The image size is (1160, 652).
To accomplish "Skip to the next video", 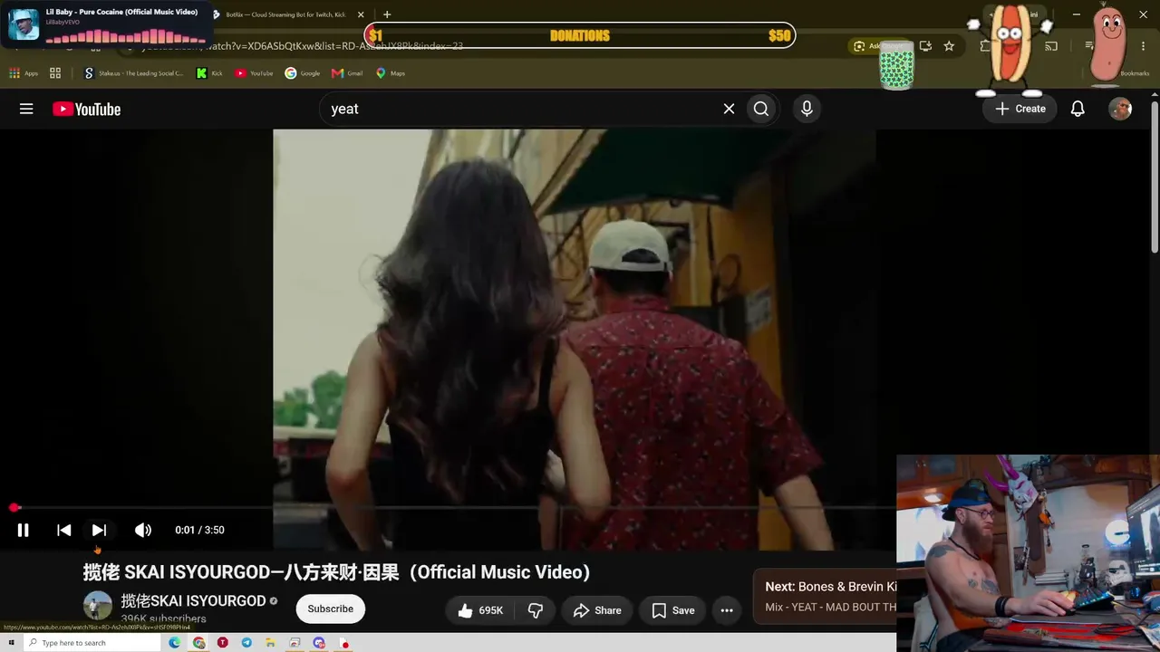I will tap(99, 530).
